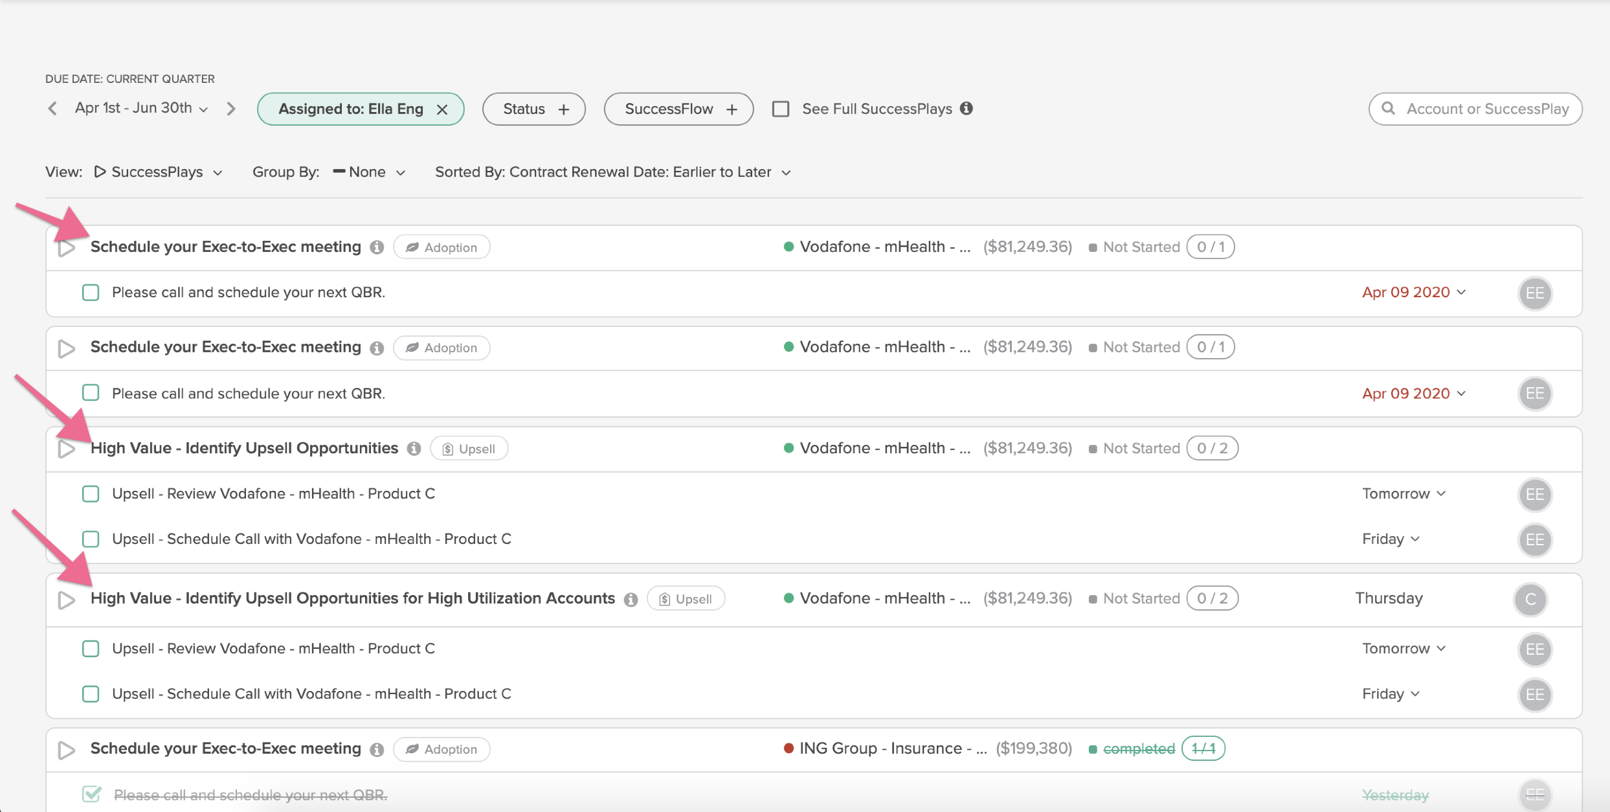Click Adoption tag on ING Group play
The height and width of the screenshot is (812, 1610).
(442, 749)
